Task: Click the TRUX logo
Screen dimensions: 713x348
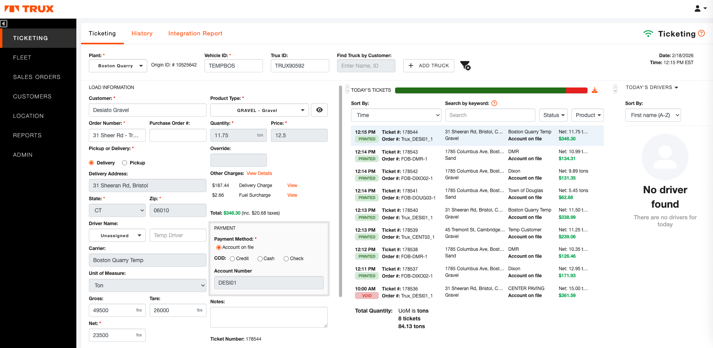Action: [29, 9]
